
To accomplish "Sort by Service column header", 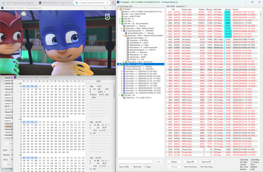I will tap(245, 9).
